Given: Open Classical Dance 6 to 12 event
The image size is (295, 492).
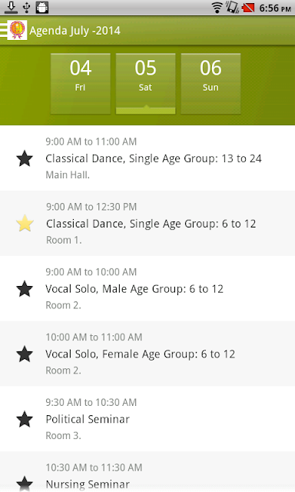Looking at the screenshot, I should pyautogui.click(x=147, y=224).
